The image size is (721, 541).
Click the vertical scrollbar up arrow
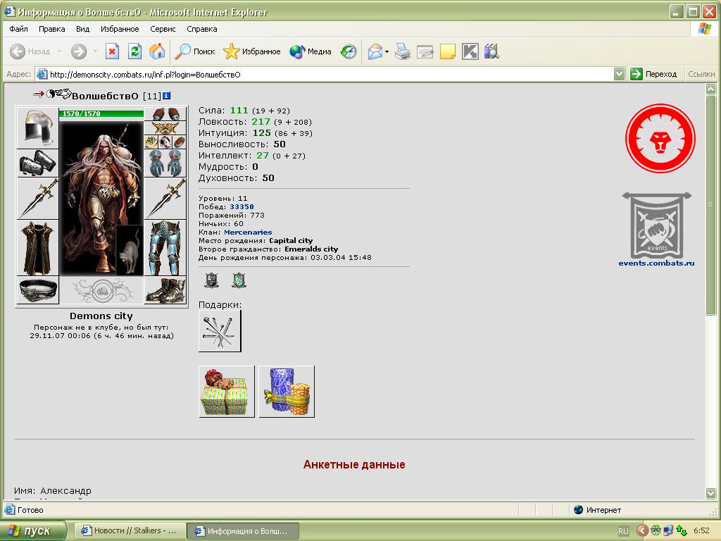pyautogui.click(x=711, y=89)
